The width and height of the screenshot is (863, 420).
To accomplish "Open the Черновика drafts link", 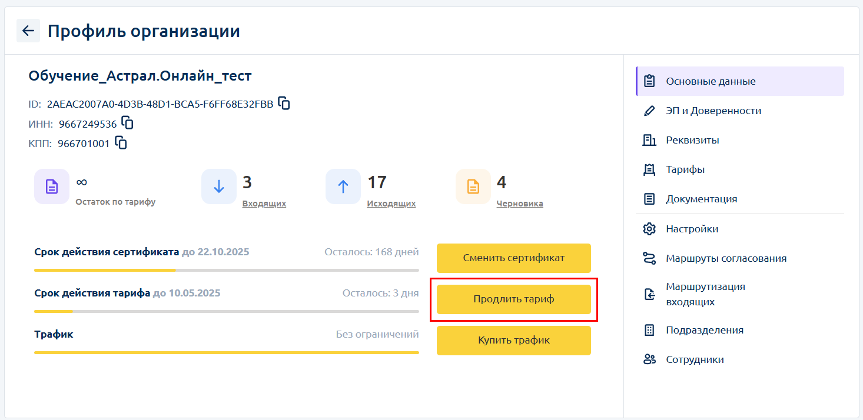I will click(520, 204).
